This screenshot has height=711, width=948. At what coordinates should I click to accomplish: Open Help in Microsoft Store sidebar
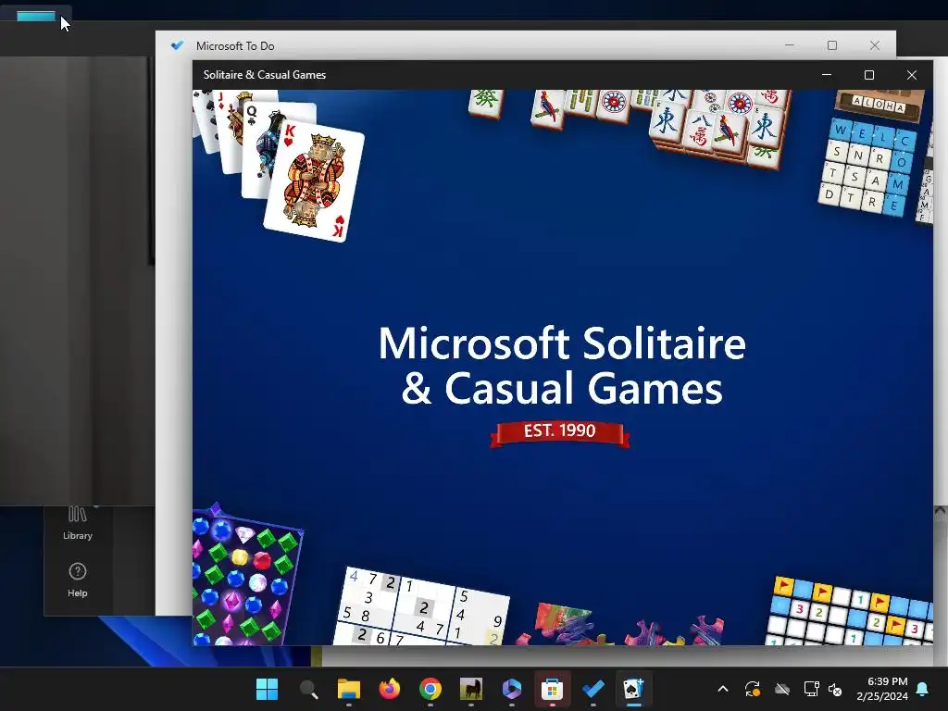[x=78, y=580]
